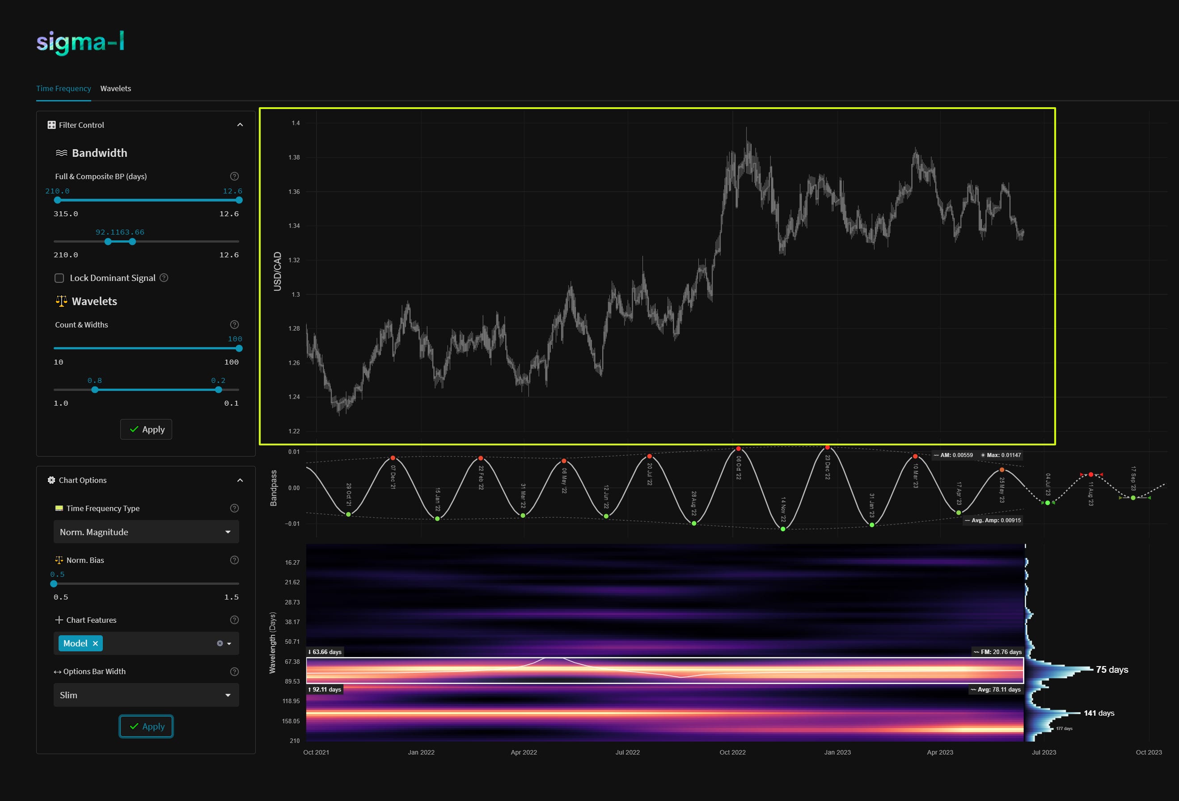The image size is (1179, 801).
Task: Click Apply in Filter Control
Action: tap(146, 429)
